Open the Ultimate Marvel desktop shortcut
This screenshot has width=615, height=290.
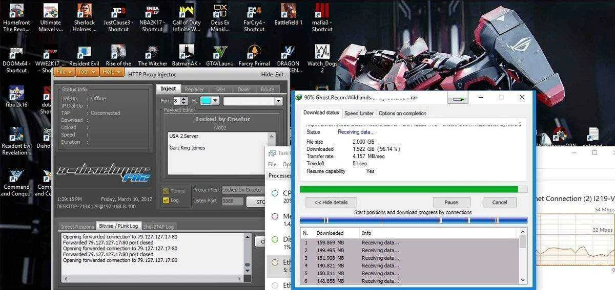50,18
